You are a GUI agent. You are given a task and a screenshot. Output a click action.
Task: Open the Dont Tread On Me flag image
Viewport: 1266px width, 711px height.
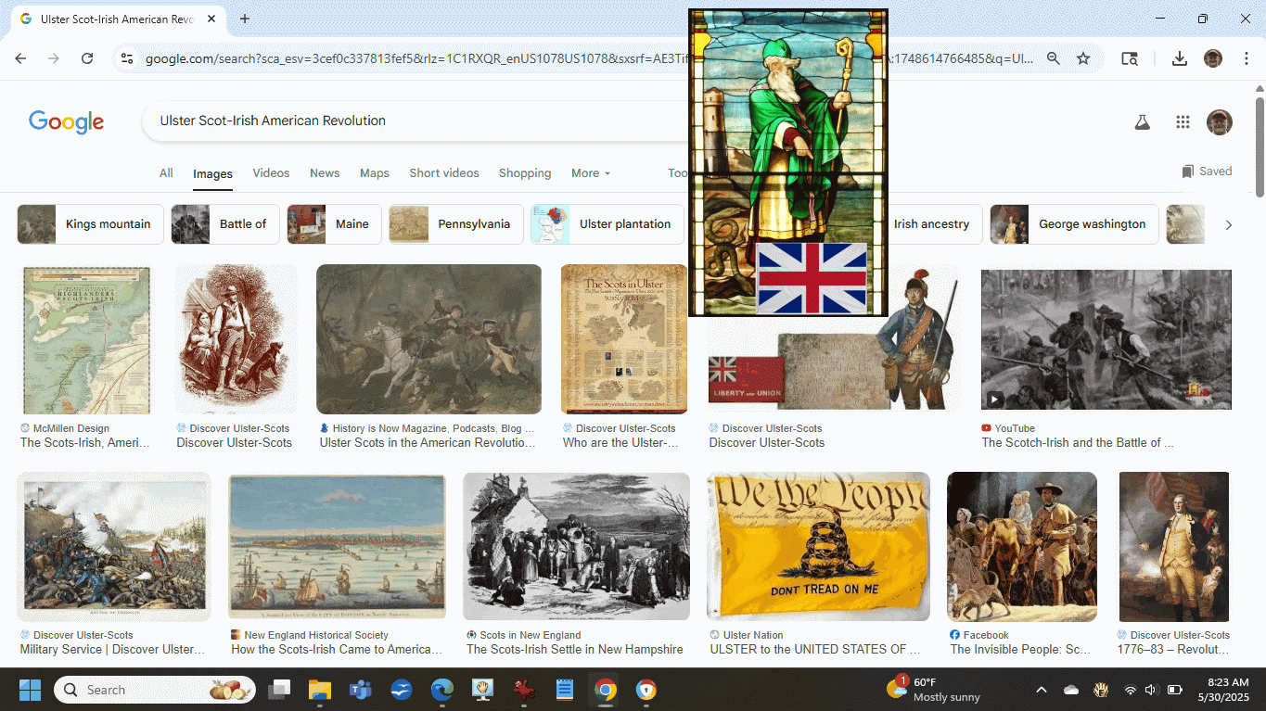tap(818, 546)
